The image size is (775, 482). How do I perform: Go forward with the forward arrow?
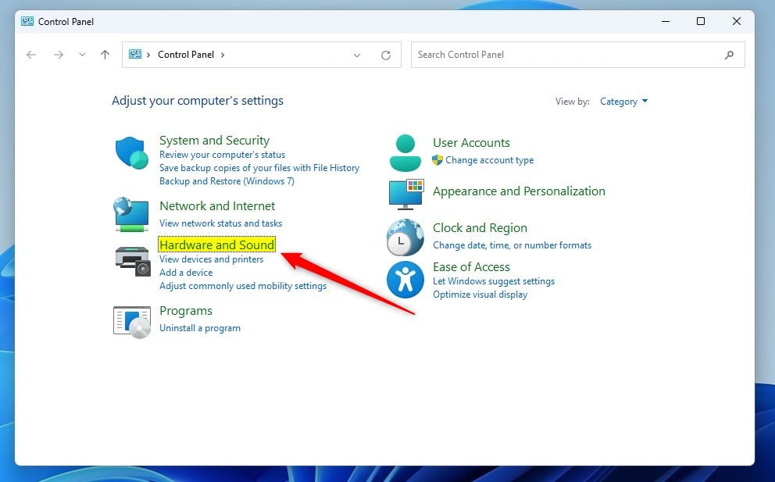[59, 55]
